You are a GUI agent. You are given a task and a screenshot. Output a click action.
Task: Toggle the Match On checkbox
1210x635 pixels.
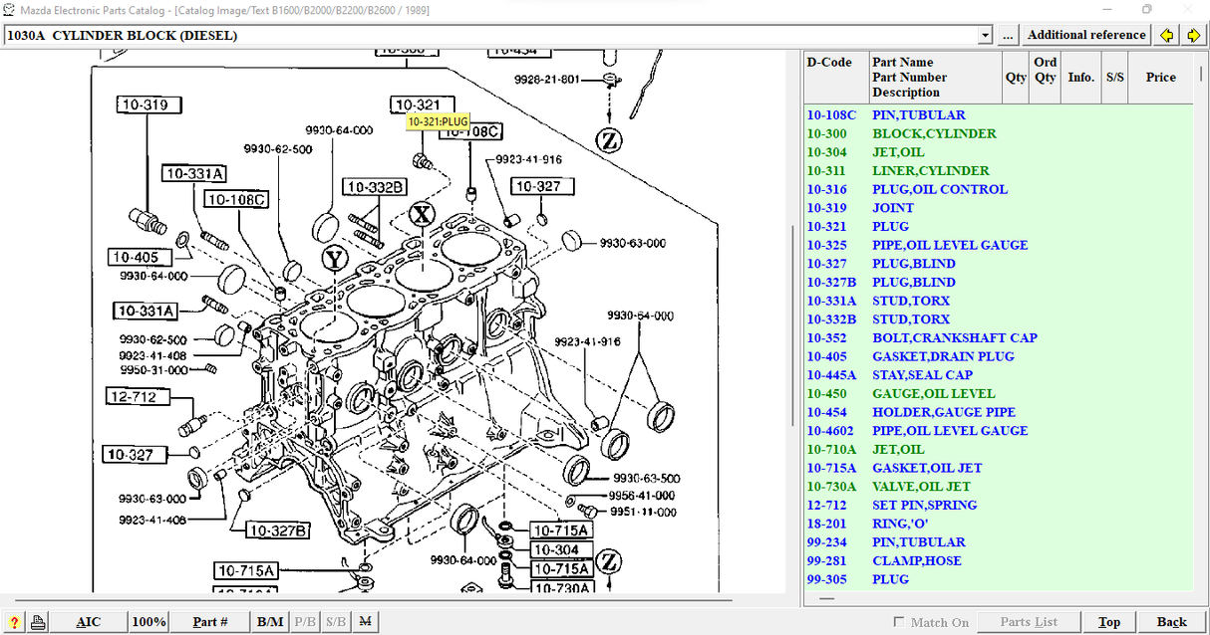pos(900,622)
